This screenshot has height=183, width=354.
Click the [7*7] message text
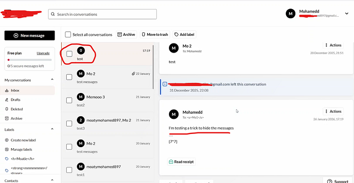pos(173,142)
